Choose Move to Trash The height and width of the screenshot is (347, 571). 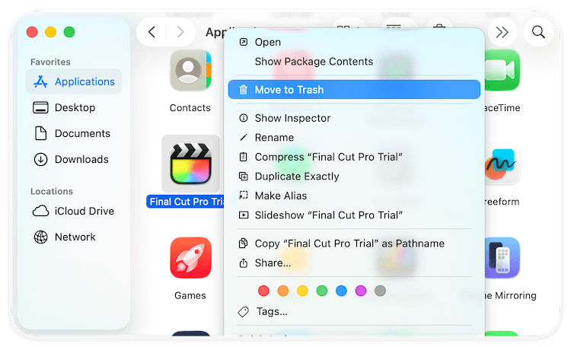click(354, 90)
